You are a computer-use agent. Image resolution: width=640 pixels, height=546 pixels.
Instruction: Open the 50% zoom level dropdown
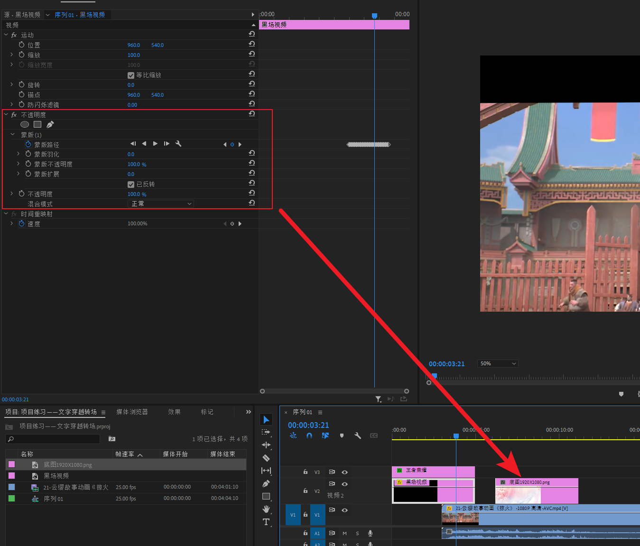[498, 364]
